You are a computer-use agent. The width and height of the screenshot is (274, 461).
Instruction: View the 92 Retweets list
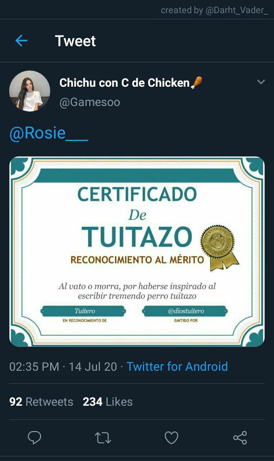(x=41, y=402)
